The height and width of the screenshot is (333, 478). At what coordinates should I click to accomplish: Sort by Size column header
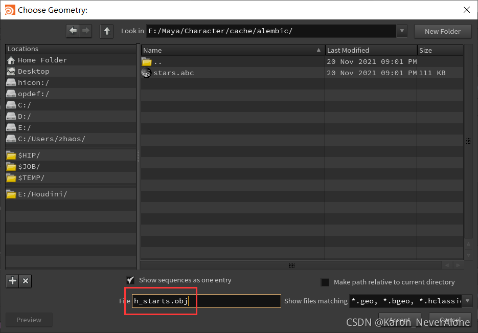pyautogui.click(x=440, y=50)
